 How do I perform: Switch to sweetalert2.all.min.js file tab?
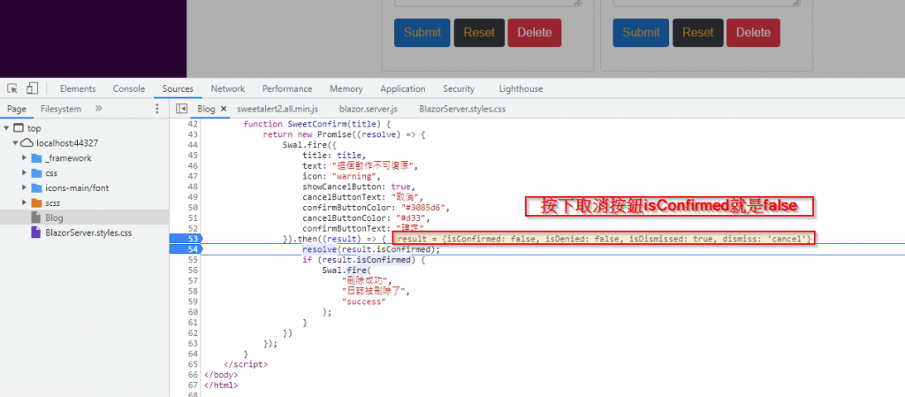pos(277,109)
